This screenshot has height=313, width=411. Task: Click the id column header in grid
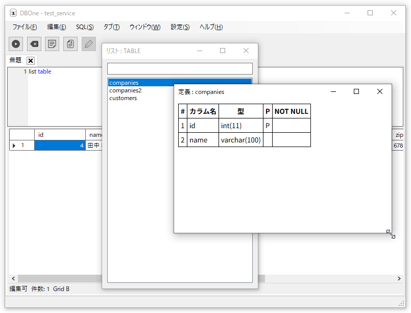59,135
